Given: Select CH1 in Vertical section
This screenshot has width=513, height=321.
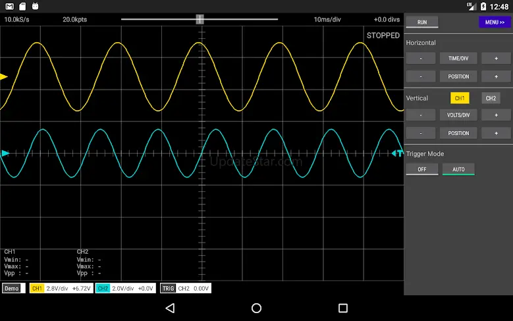Looking at the screenshot, I should [x=460, y=98].
